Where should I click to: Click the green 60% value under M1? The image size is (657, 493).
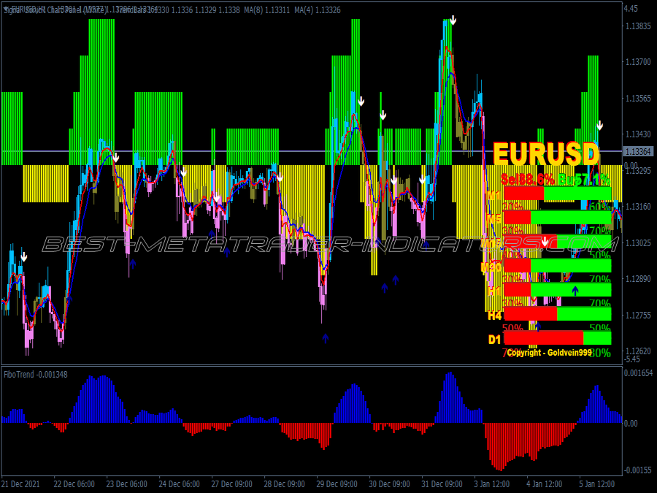tap(599, 206)
